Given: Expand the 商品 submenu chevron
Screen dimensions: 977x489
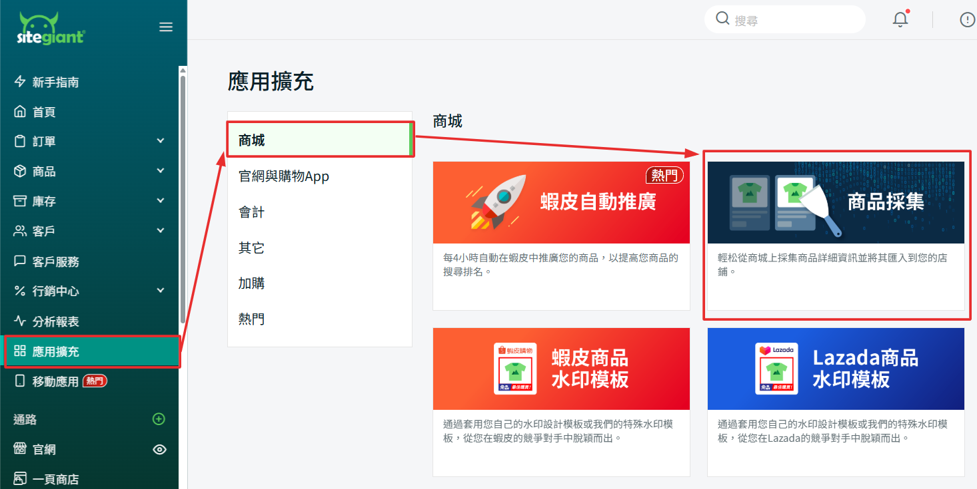Looking at the screenshot, I should coord(160,171).
